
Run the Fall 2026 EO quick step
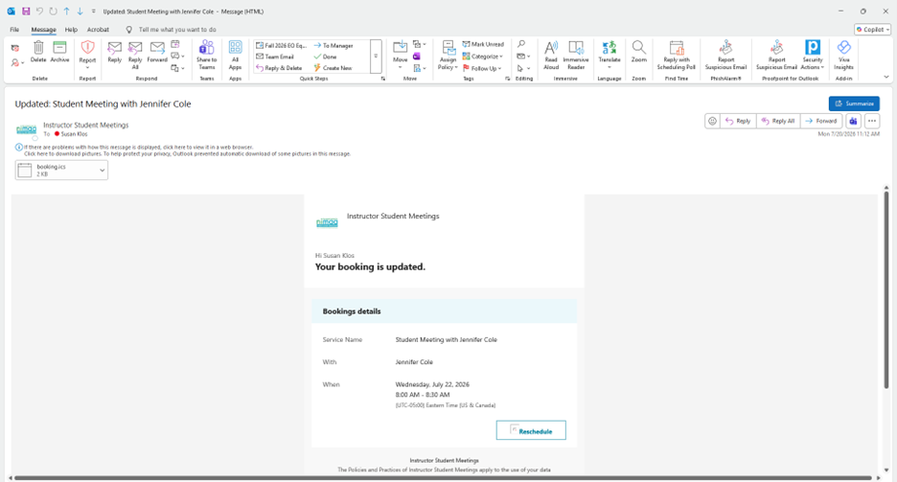282,45
